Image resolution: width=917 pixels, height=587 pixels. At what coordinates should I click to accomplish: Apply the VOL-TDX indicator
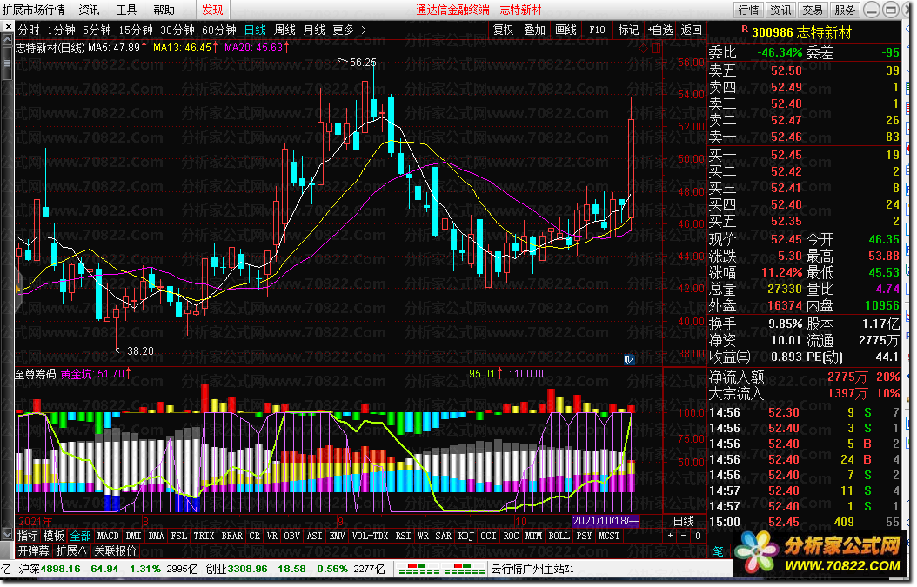point(370,536)
